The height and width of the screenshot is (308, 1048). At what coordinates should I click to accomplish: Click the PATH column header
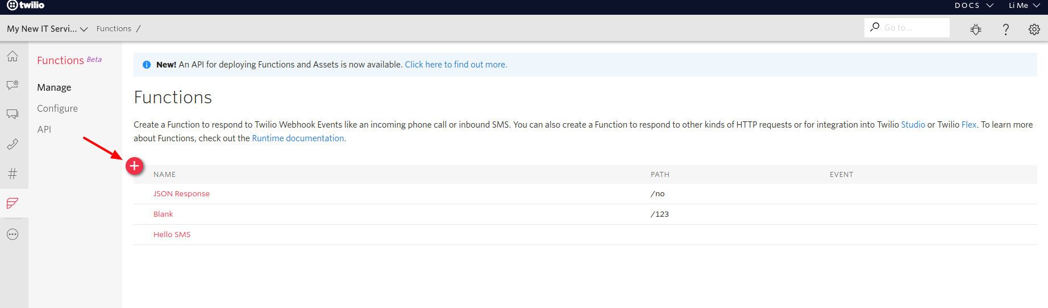[660, 175]
